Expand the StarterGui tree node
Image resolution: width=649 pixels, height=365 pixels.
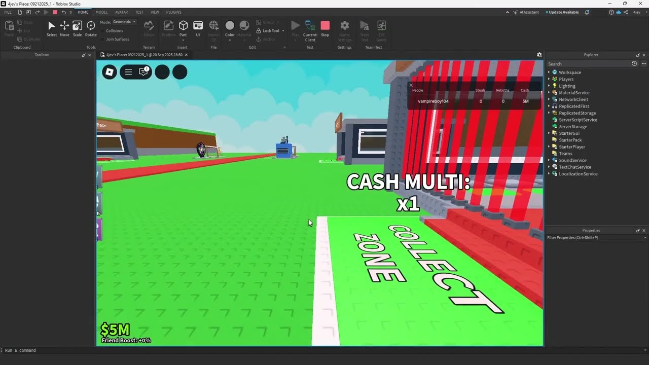tap(549, 133)
